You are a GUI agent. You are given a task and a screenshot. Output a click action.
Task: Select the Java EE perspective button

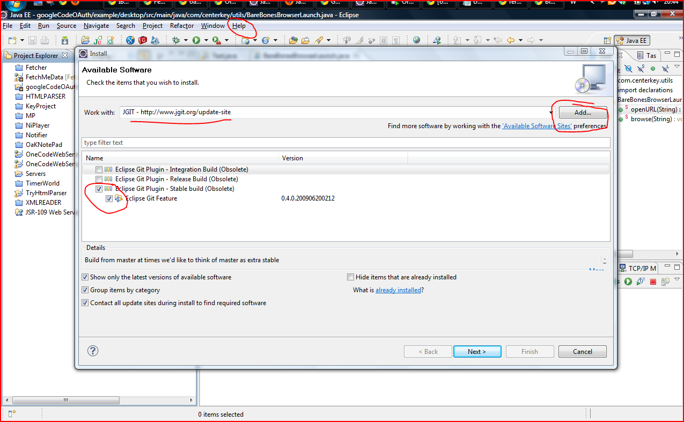point(632,40)
